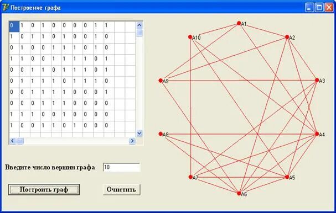This screenshot has width=336, height=213.
Task: Select the second cell in the first matrix row
Action: pyautogui.click(x=25, y=26)
